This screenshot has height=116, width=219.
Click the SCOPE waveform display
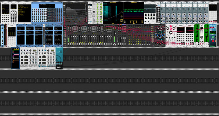click(x=150, y=9)
